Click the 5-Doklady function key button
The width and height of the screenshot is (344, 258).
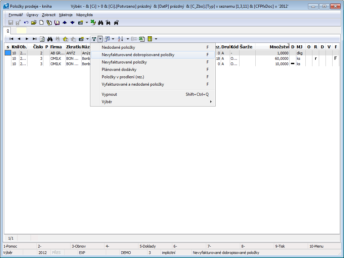156,246
